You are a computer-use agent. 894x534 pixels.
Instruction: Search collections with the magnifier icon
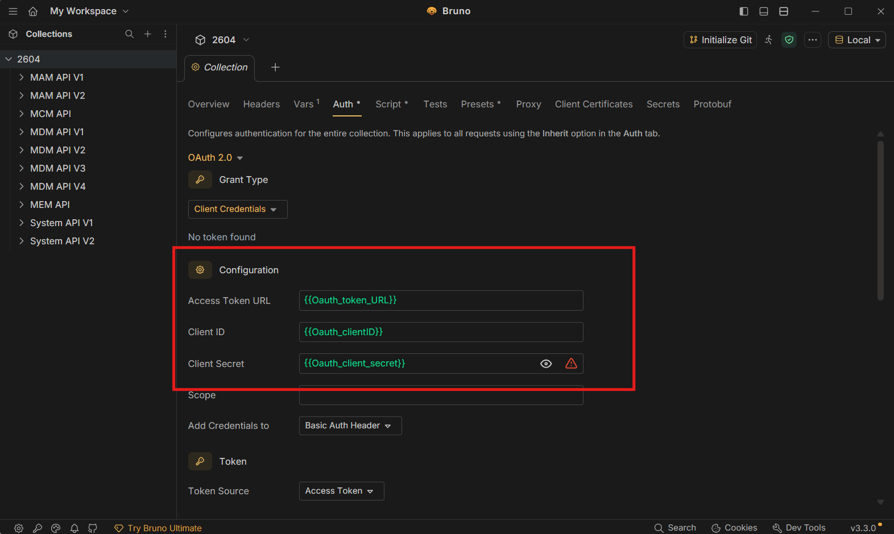(130, 34)
